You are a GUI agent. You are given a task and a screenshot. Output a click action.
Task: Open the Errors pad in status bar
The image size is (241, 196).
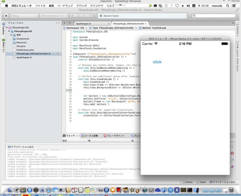[x=187, y=182]
